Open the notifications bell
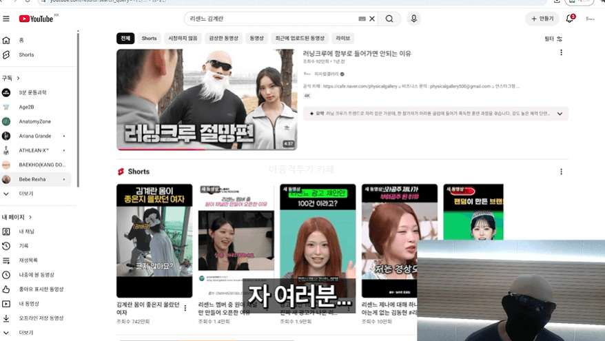Image resolution: width=605 pixels, height=341 pixels. pyautogui.click(x=569, y=19)
